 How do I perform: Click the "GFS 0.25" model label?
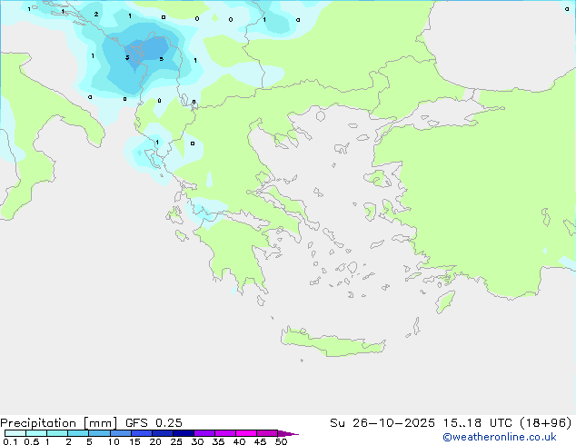(x=154, y=423)
